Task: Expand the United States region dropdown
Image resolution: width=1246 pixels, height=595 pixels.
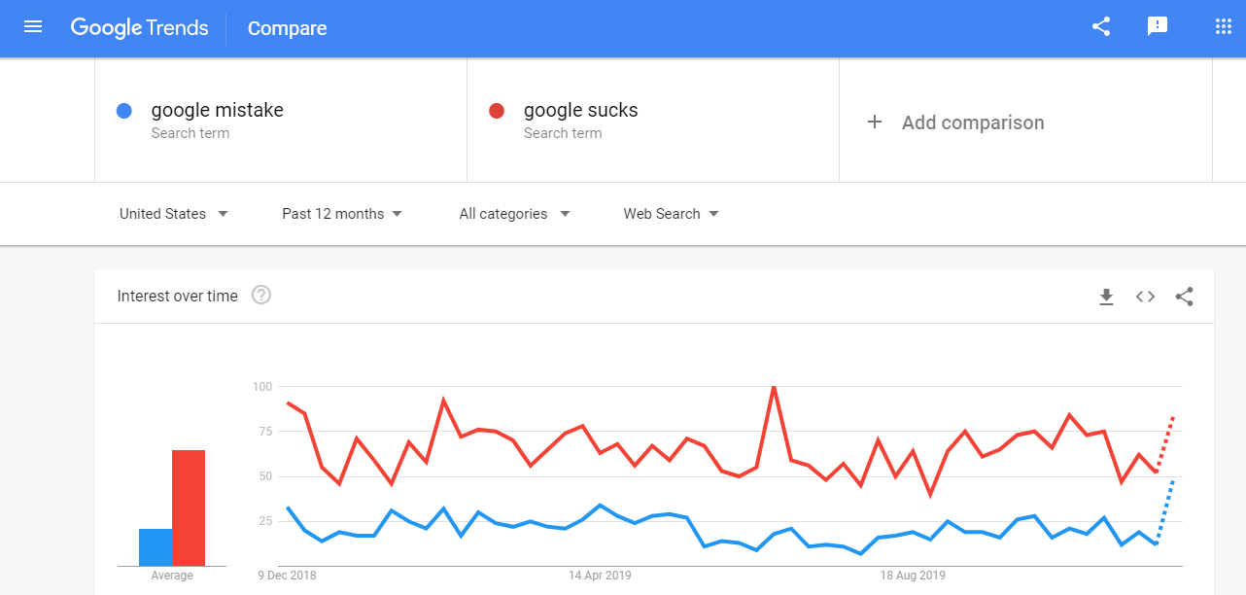Action: (174, 214)
